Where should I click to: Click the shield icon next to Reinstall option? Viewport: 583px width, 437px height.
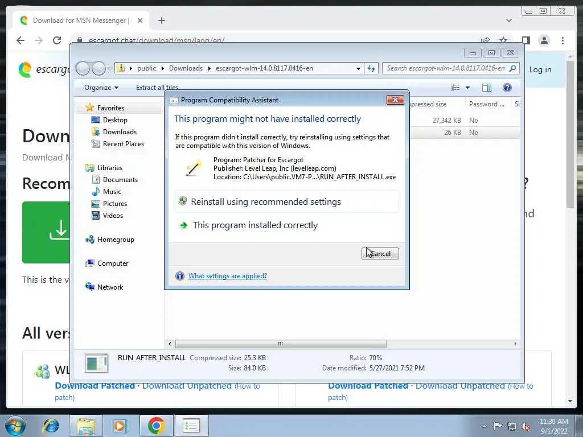point(183,201)
